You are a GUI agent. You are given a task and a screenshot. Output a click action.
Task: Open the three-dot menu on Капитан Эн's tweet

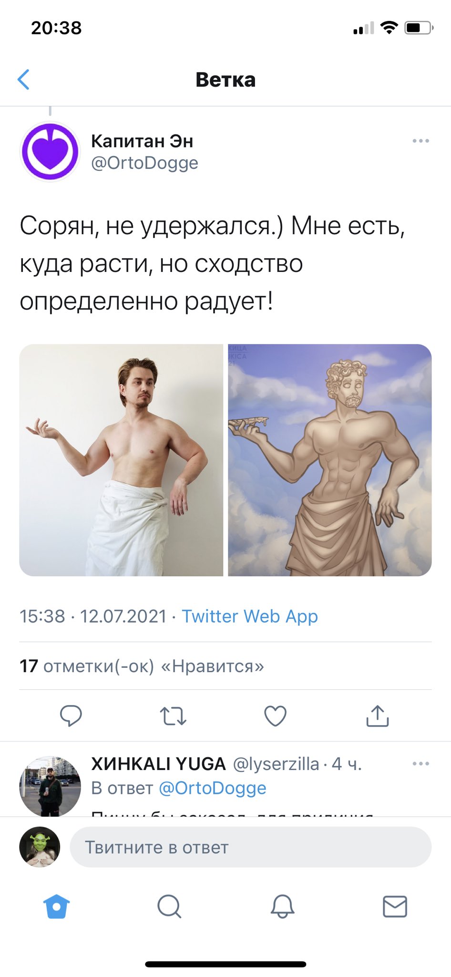point(420,141)
